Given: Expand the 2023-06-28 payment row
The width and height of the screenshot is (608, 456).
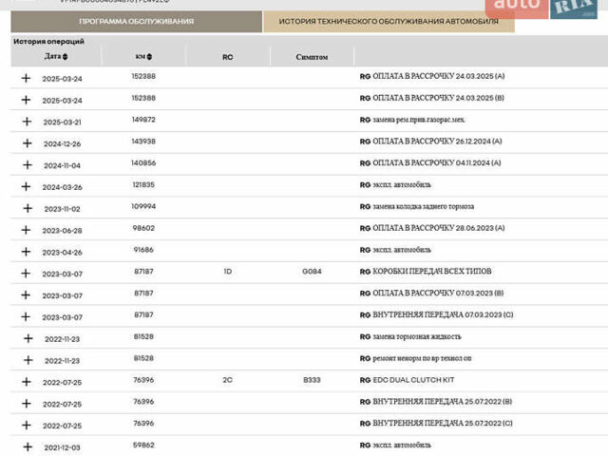Looking at the screenshot, I should (x=27, y=230).
